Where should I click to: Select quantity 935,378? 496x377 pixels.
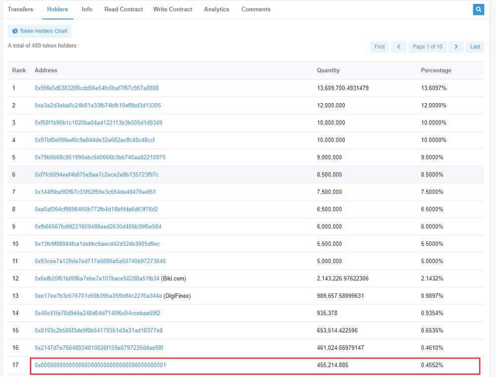point(327,313)
